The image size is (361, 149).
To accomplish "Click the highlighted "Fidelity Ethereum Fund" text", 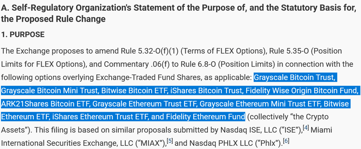I will [205, 117].
